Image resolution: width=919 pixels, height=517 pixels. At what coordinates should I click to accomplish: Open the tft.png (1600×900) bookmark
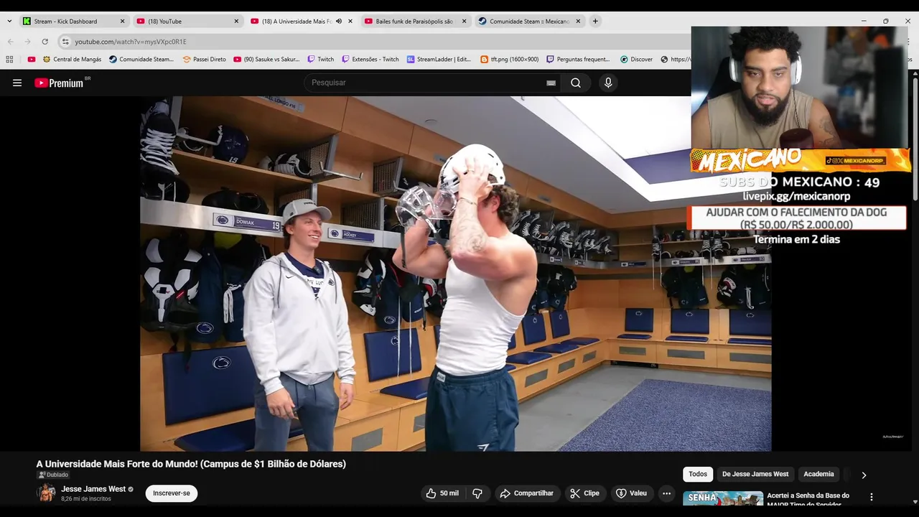[510, 59]
